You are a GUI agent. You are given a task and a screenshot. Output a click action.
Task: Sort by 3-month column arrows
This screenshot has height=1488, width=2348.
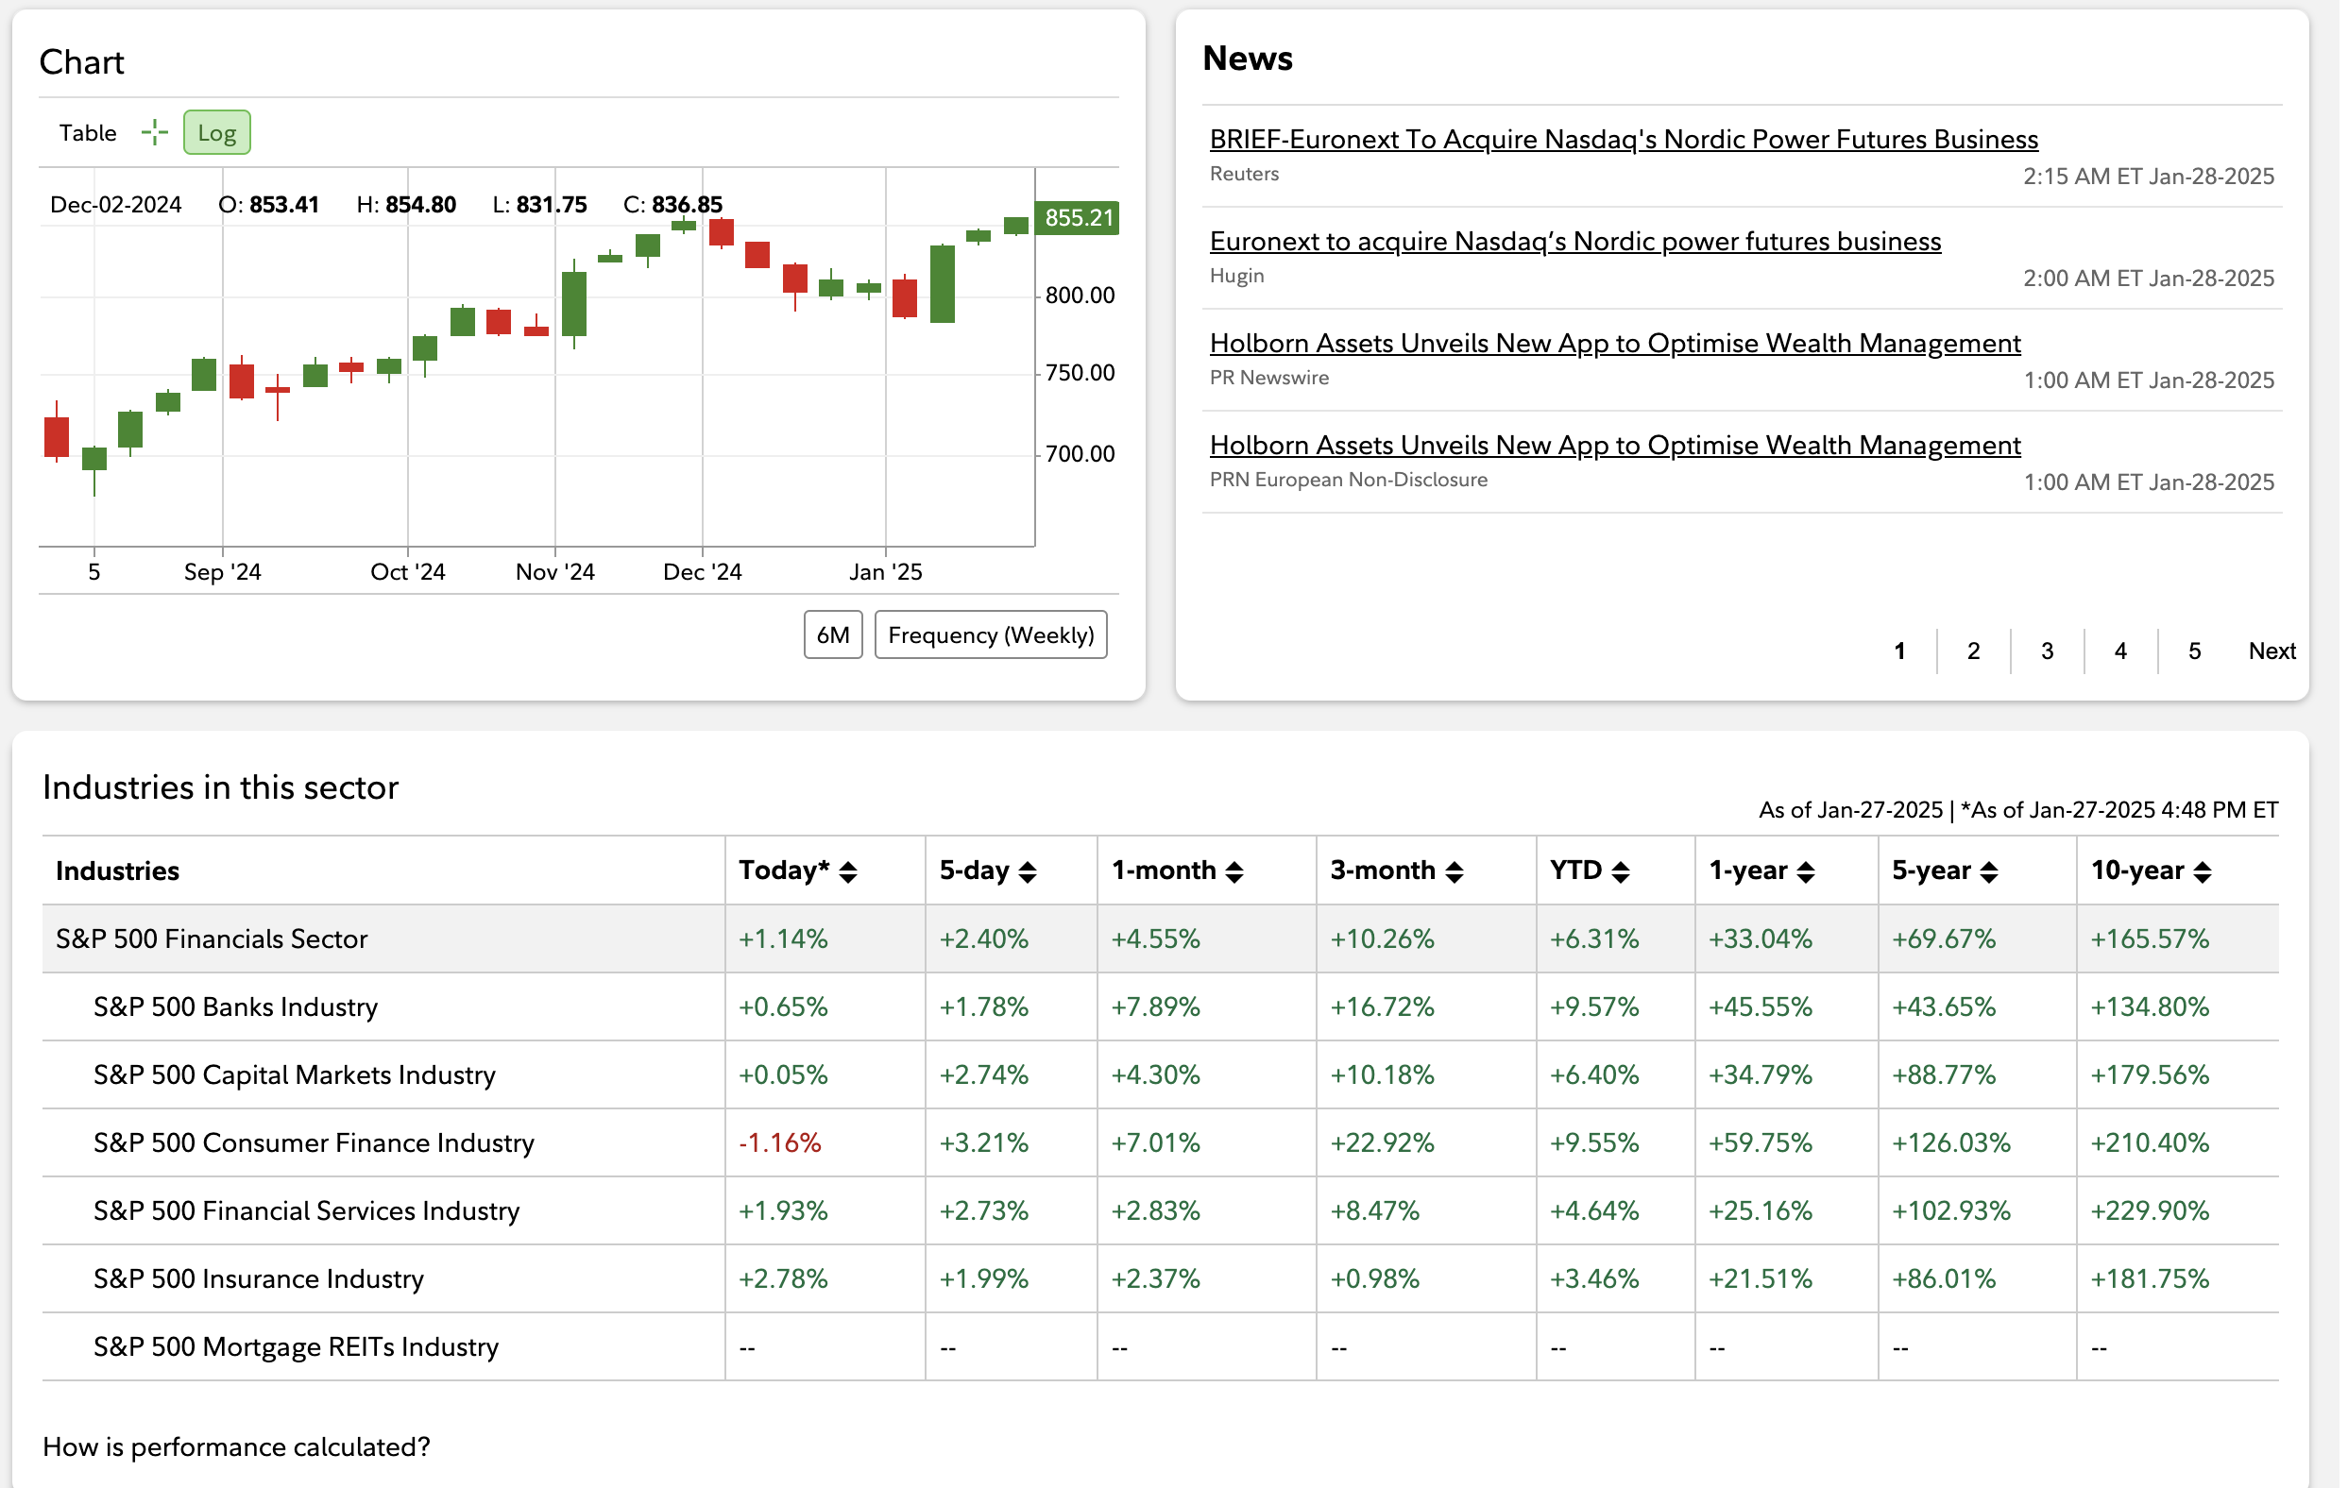coord(1456,872)
